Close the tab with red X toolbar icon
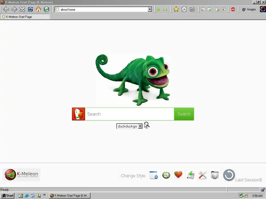 pos(223,10)
